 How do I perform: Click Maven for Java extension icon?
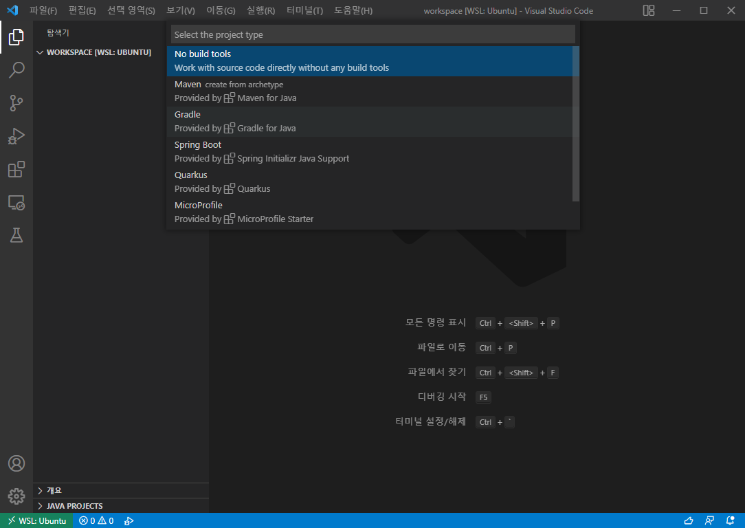(x=229, y=98)
